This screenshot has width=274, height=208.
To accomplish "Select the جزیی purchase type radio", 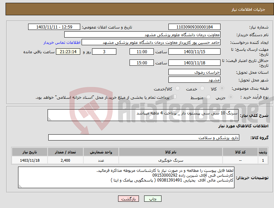I will 231,97.
